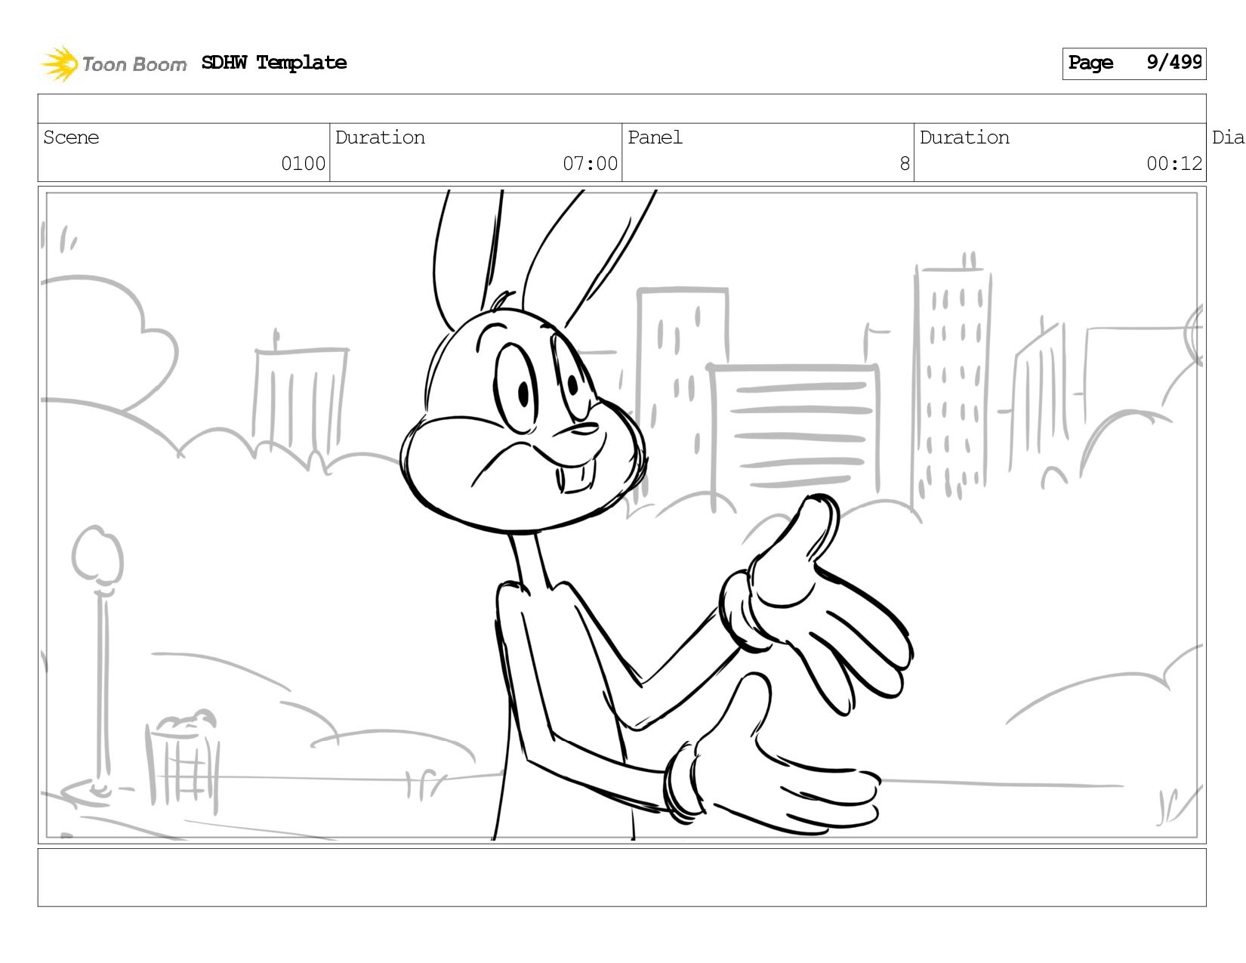The height and width of the screenshot is (963, 1246).
Task: Click the bunny storyboard panel image
Action: click(622, 515)
